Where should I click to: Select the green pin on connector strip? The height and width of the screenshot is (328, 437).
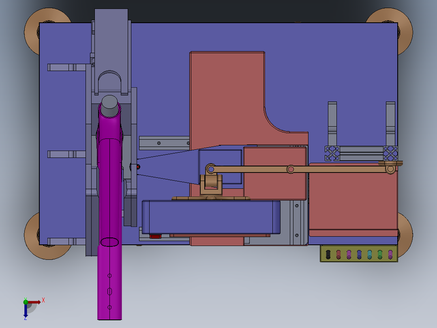point(380,254)
